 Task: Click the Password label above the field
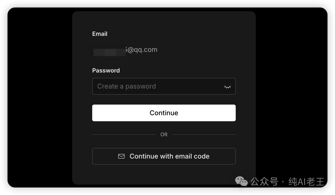(106, 70)
